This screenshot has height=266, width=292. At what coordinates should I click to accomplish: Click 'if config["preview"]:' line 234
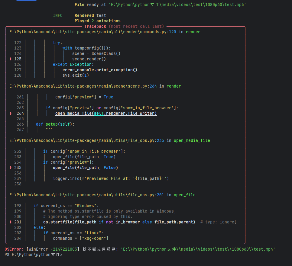tap(69, 162)
